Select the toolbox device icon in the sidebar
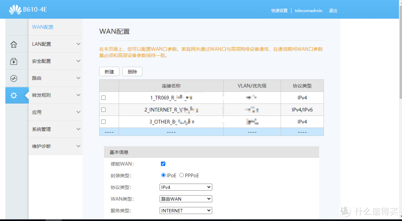402x221 pixels. coord(13,61)
